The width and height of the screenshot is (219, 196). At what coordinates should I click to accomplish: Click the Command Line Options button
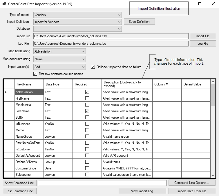191,183
